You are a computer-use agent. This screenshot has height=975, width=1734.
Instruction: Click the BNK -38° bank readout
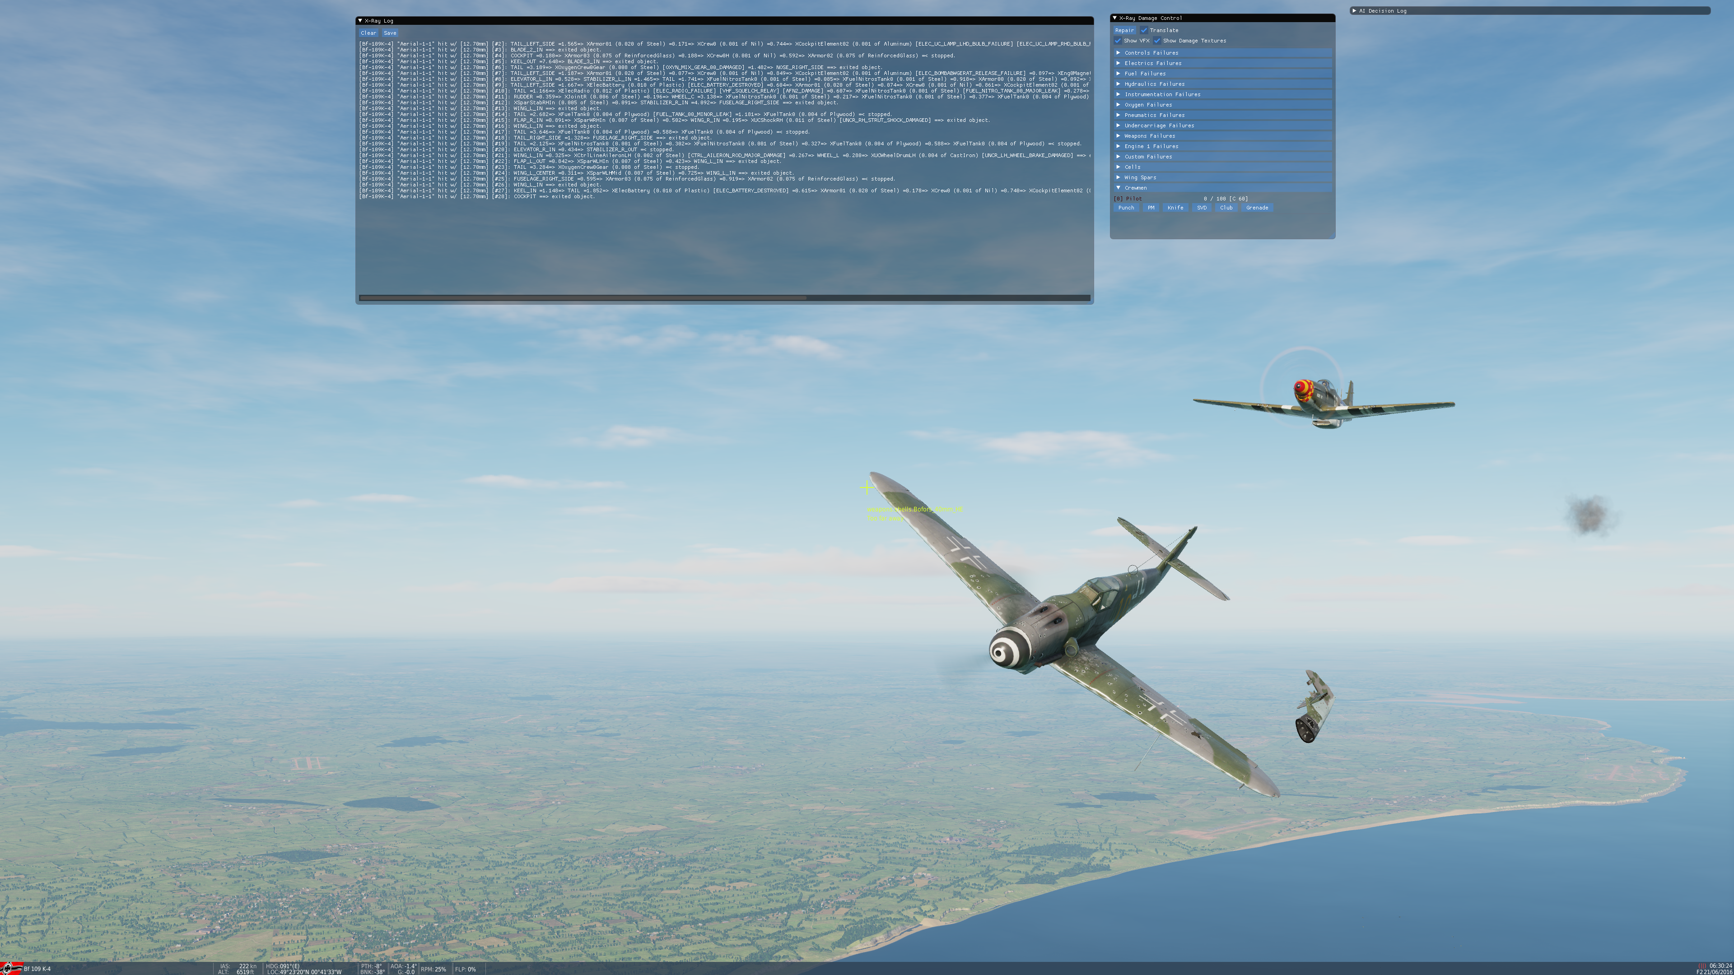[x=372, y=972]
